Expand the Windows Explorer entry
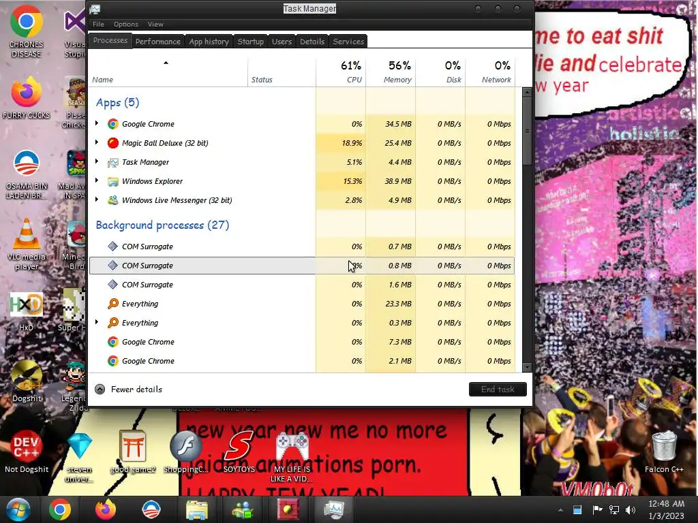 (x=97, y=180)
